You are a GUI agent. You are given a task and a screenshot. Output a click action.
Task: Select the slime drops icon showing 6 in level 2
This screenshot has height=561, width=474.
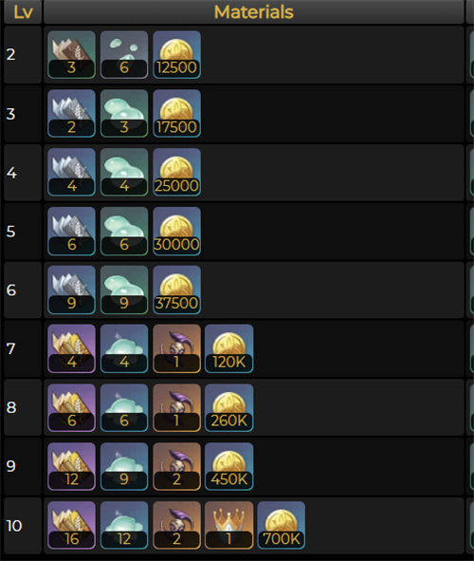[124, 54]
